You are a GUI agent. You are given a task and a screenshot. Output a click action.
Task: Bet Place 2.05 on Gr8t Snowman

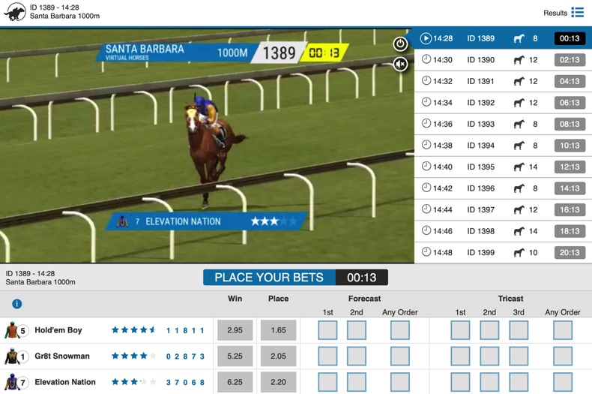[278, 356]
